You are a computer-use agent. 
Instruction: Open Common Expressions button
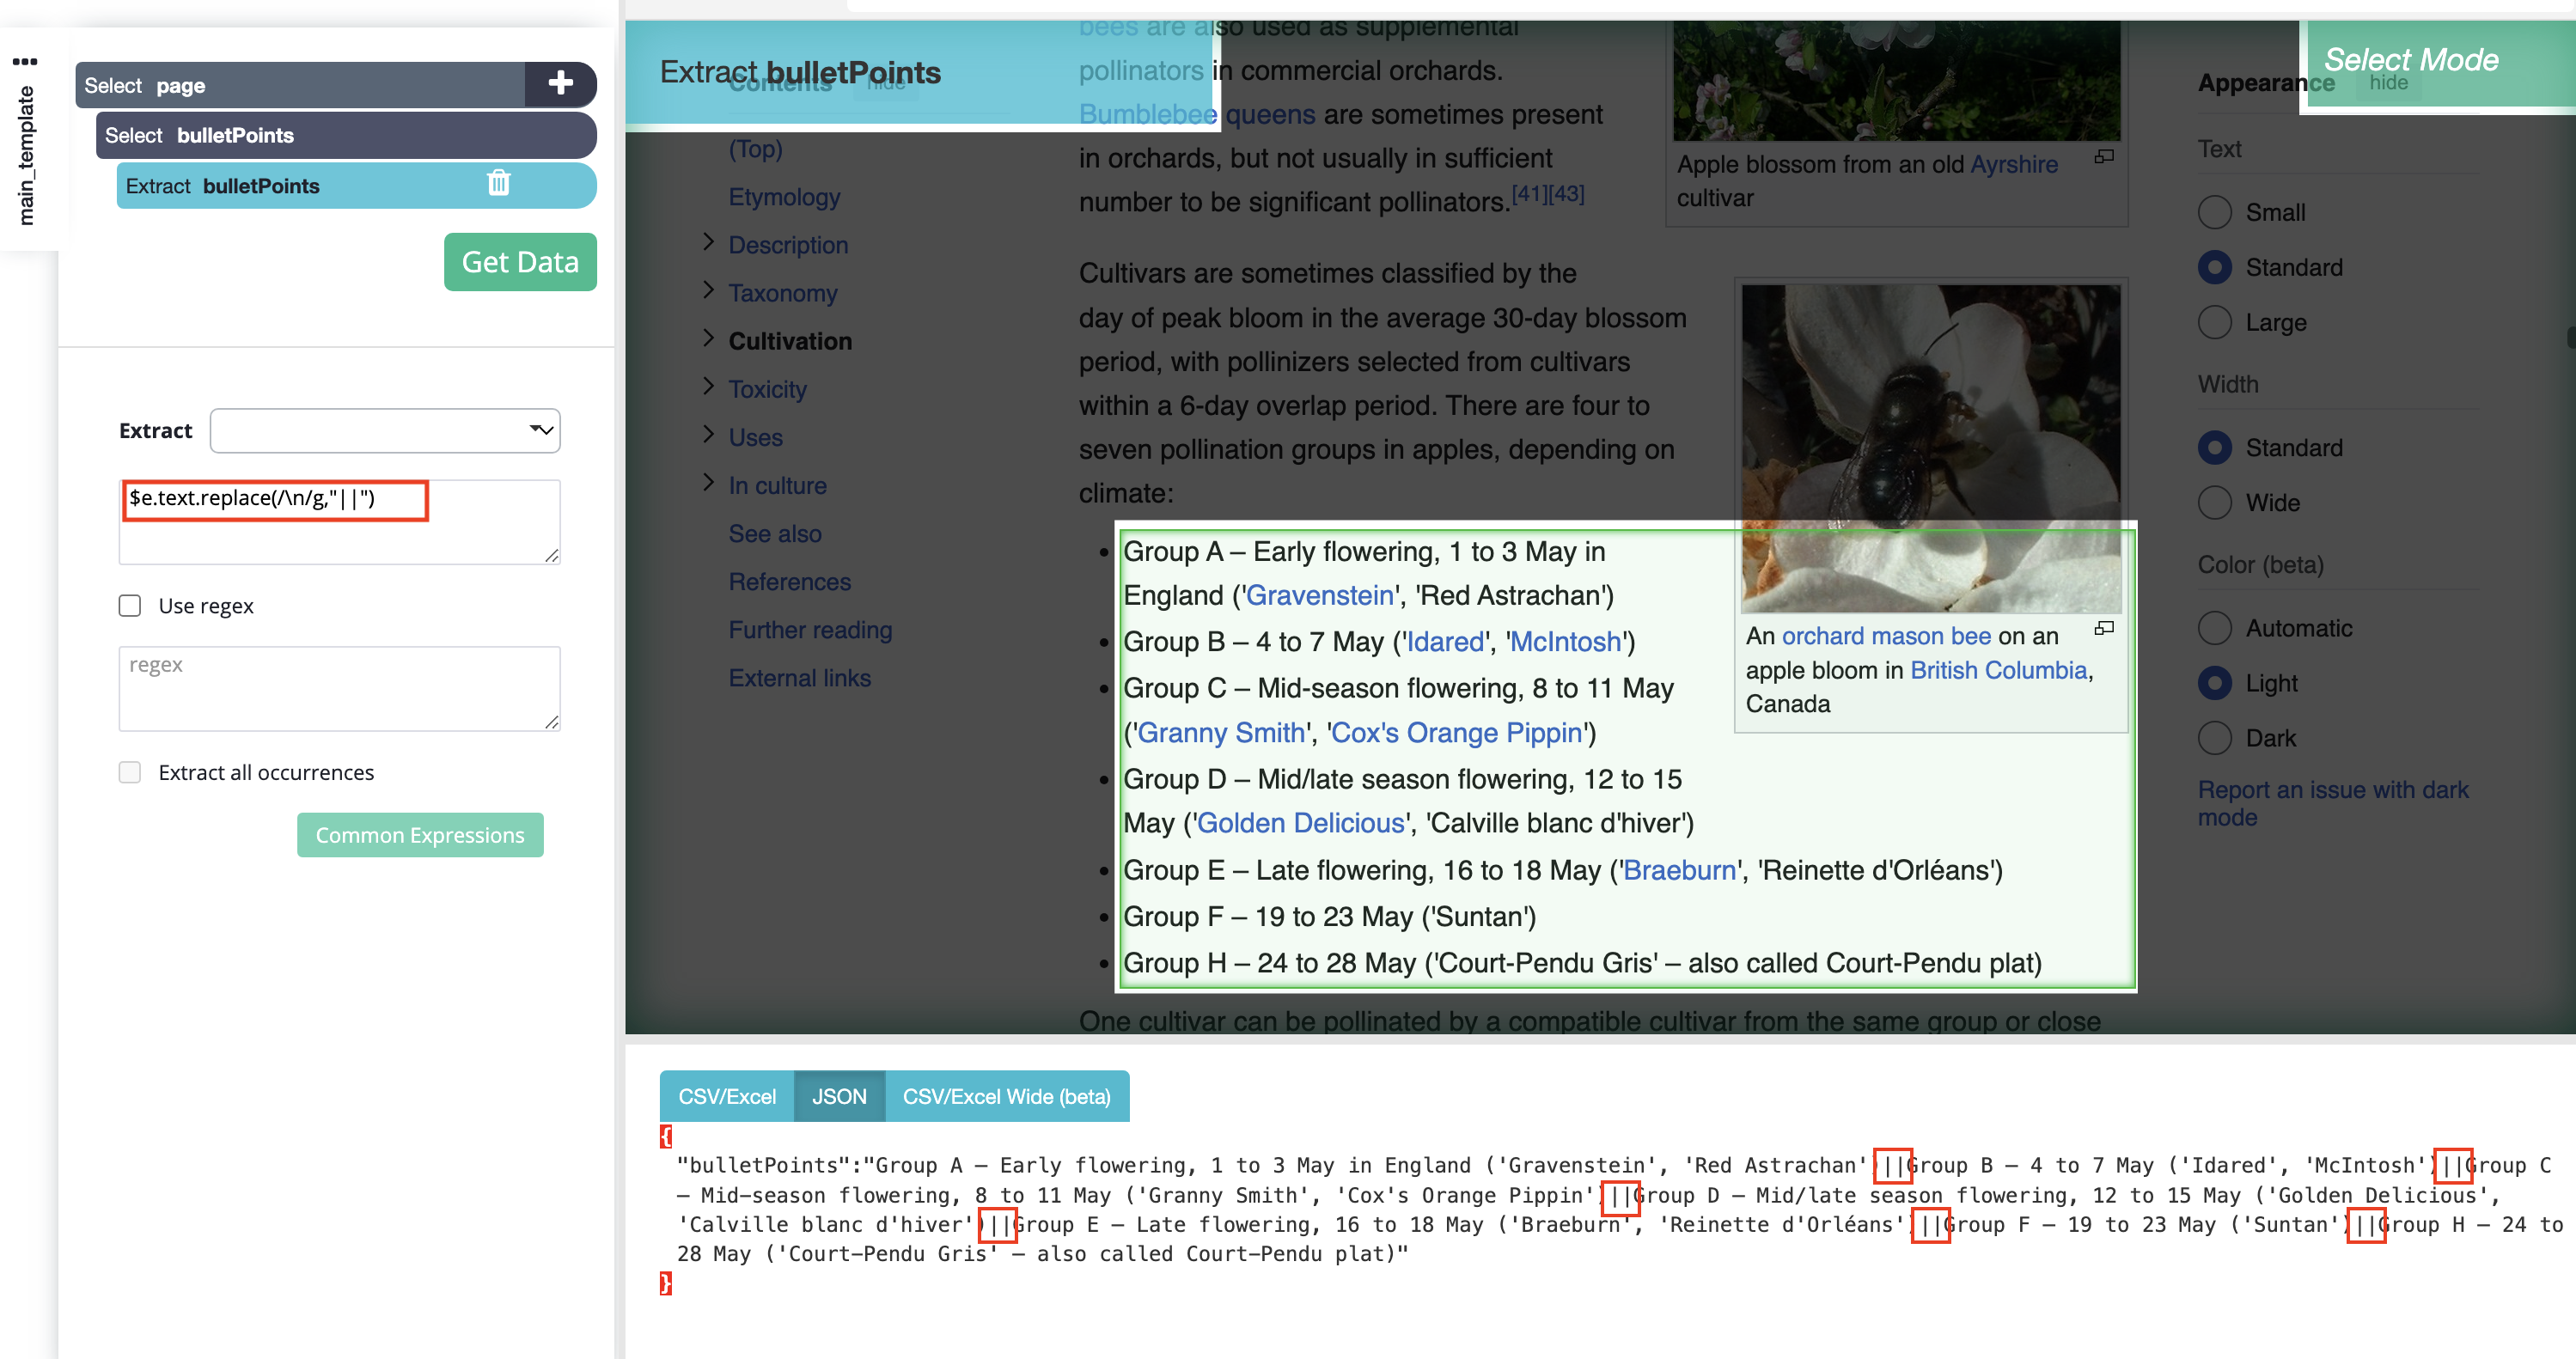pyautogui.click(x=420, y=835)
